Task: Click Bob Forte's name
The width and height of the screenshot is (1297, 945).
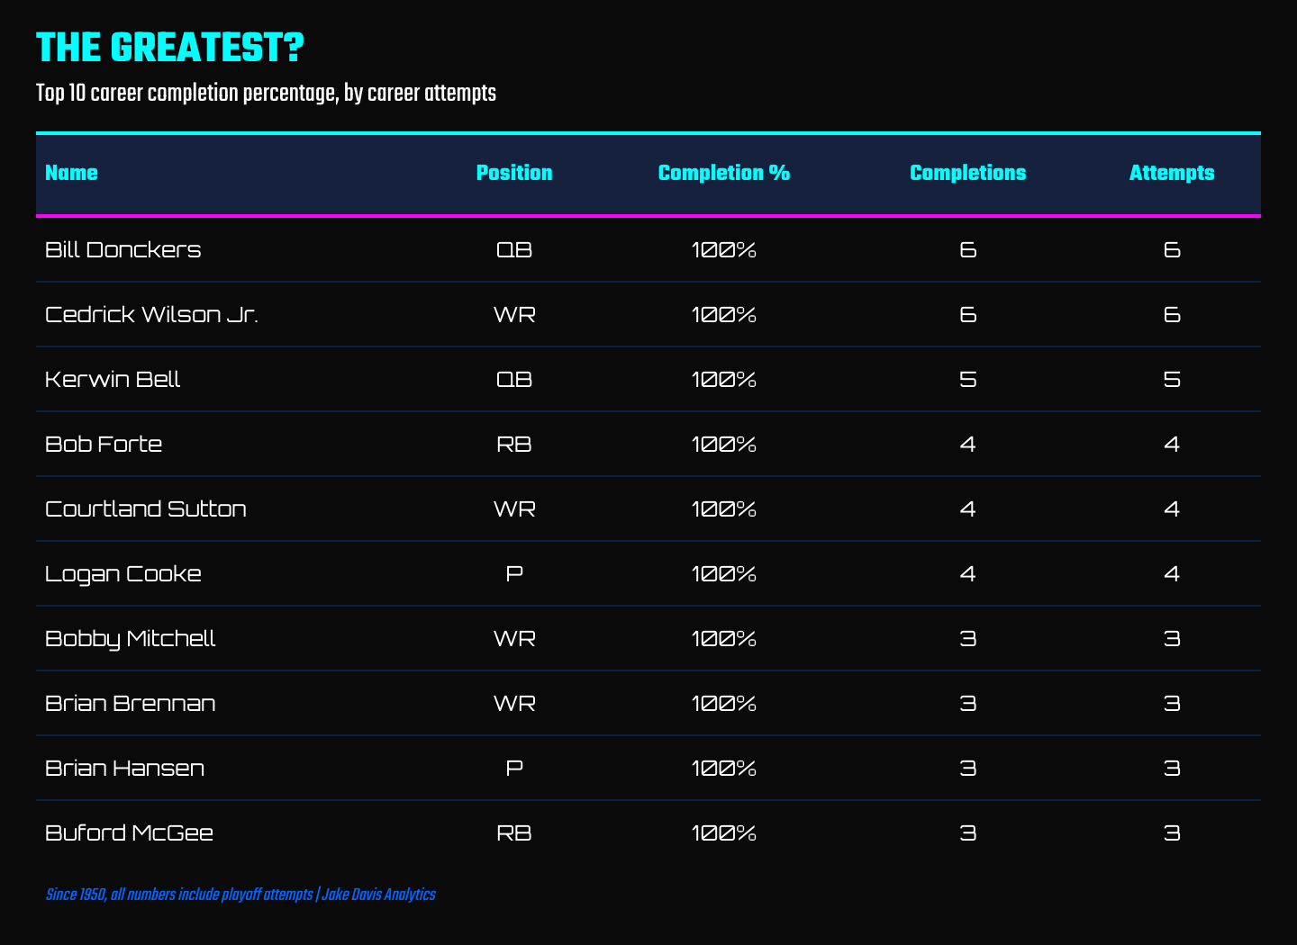Action: click(104, 444)
